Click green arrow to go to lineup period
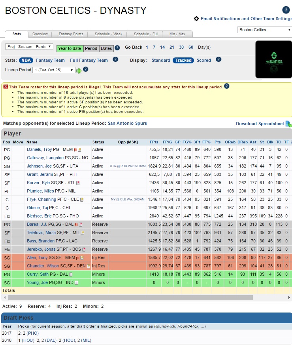 79,71
